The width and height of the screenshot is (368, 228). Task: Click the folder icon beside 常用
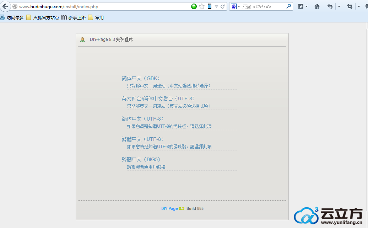(91, 18)
